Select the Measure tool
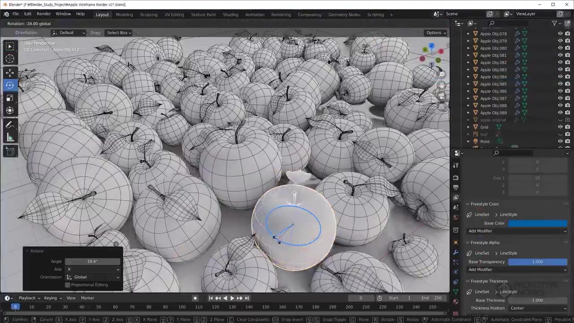Screen dimensions: 574x323 click(10, 138)
